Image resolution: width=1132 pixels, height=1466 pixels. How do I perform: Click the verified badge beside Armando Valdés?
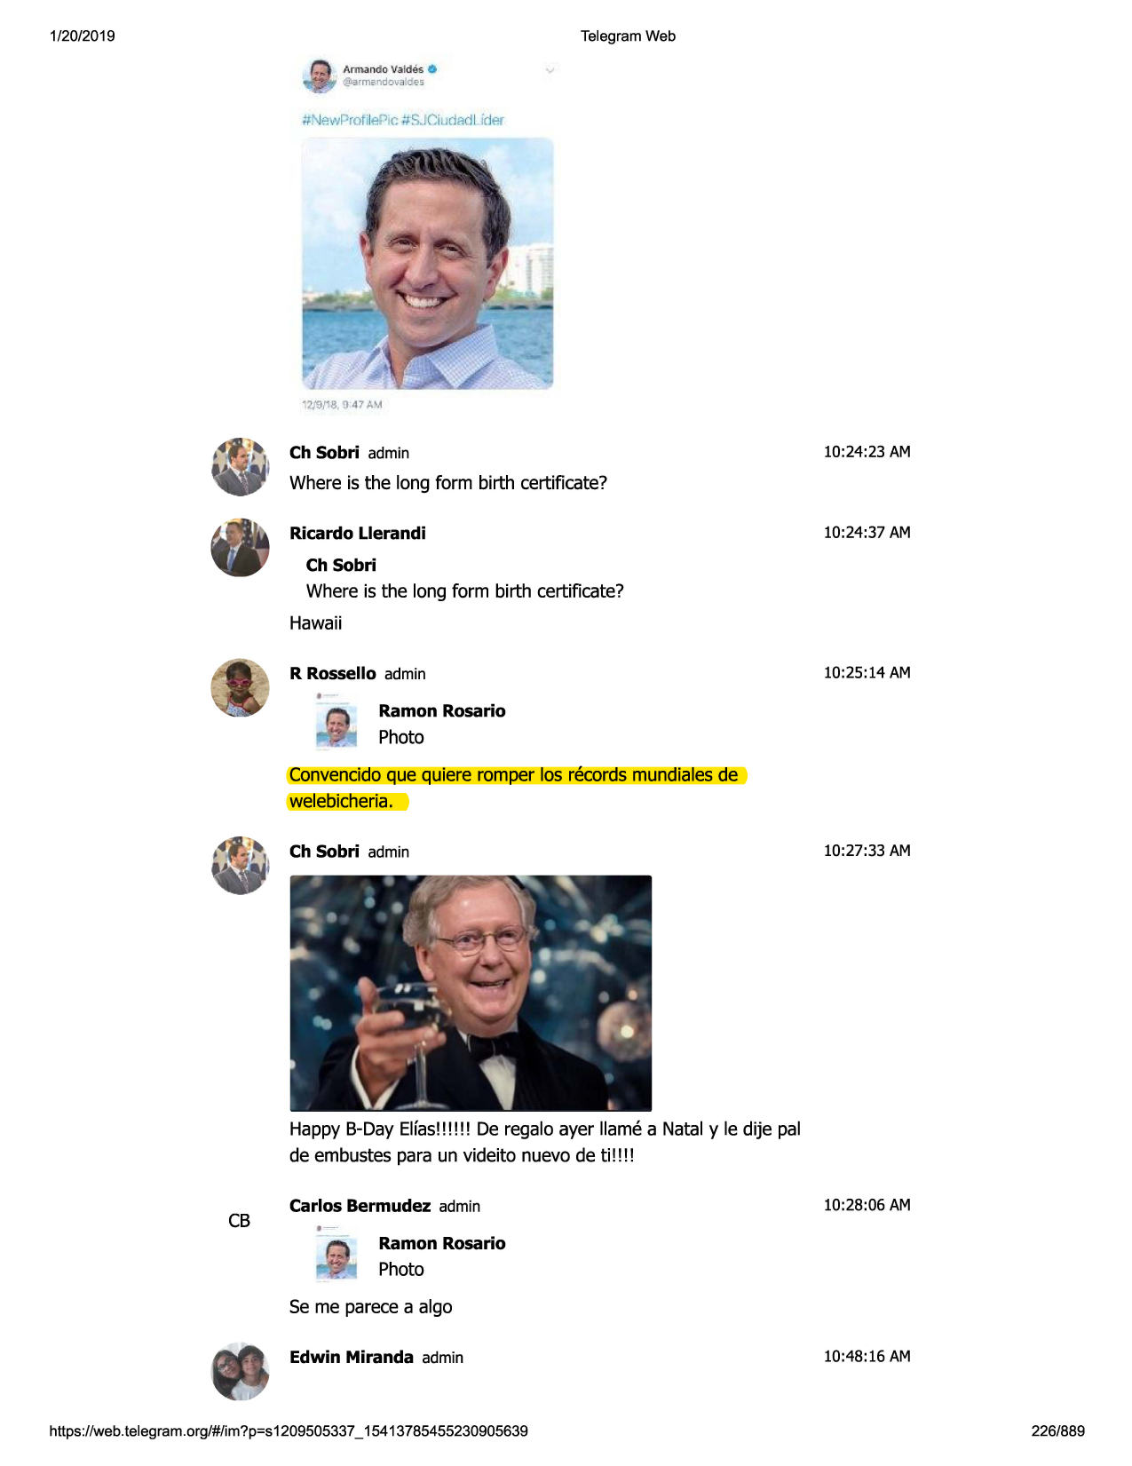pyautogui.click(x=432, y=68)
